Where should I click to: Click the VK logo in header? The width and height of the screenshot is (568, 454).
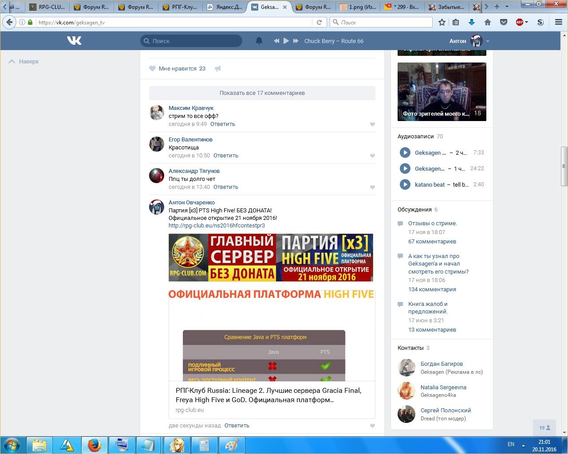tap(74, 41)
